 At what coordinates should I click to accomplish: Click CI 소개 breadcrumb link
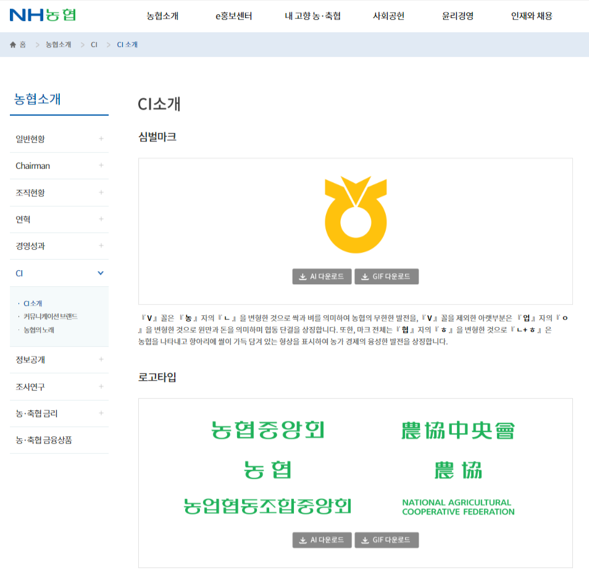click(127, 44)
